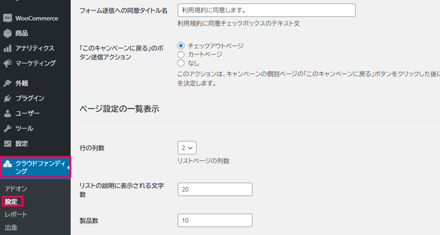
Task: Open レポート submenu link
Action: click(x=16, y=215)
